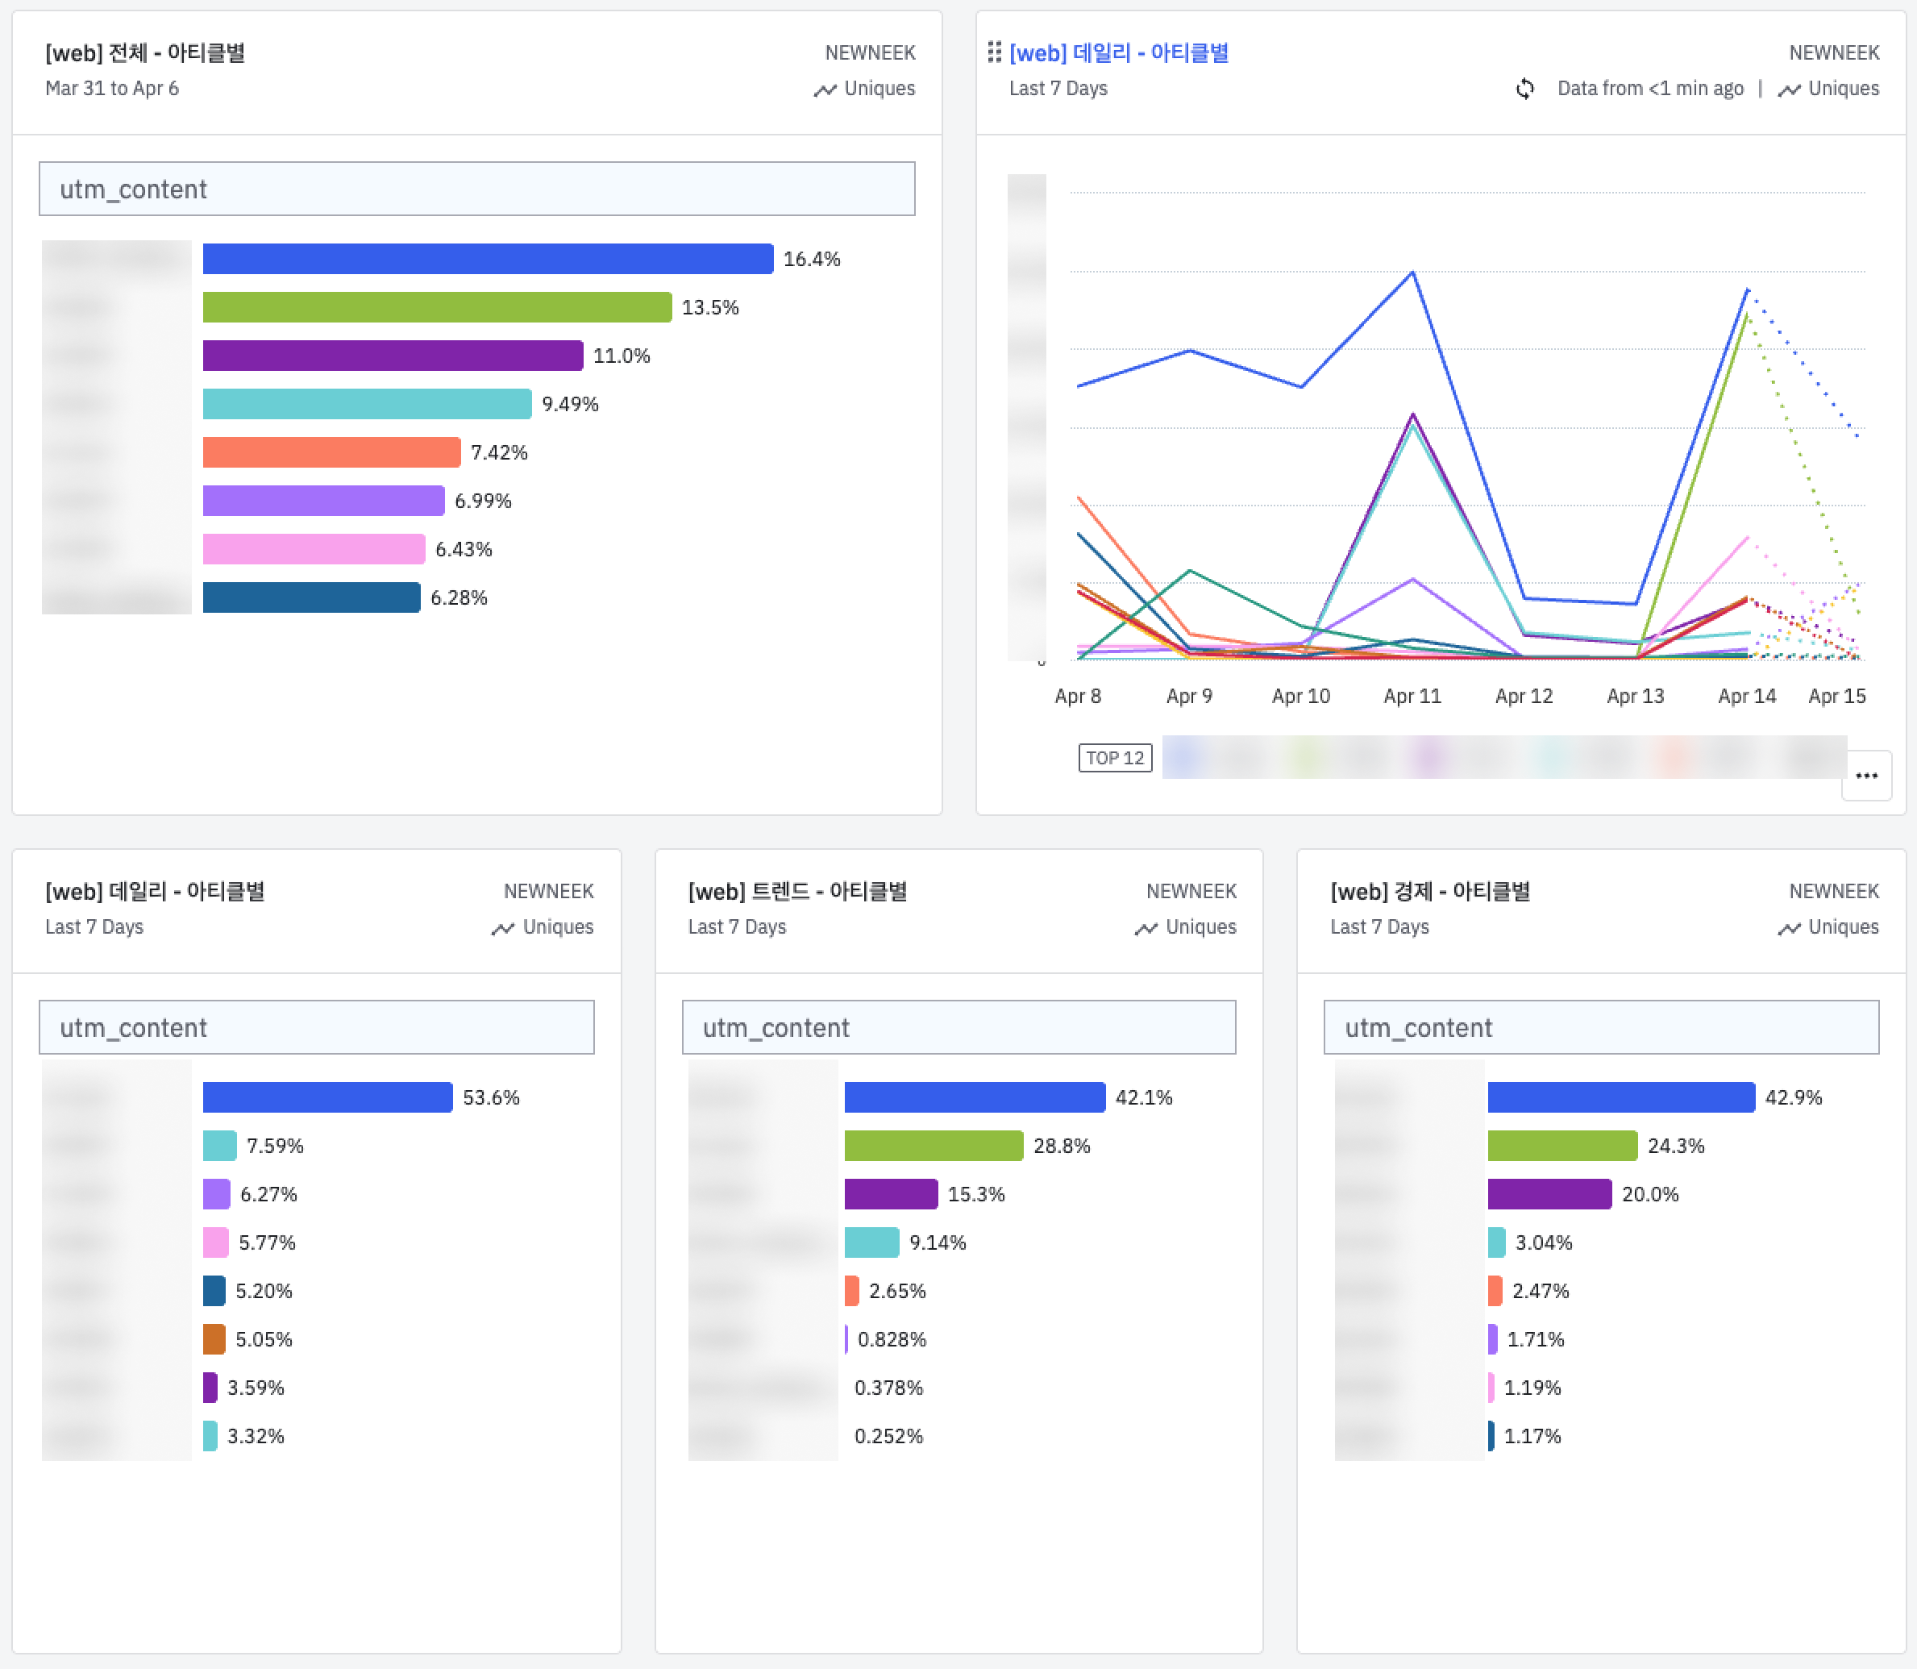Click the utm_content header in the 전체 chart

pyautogui.click(x=476, y=189)
